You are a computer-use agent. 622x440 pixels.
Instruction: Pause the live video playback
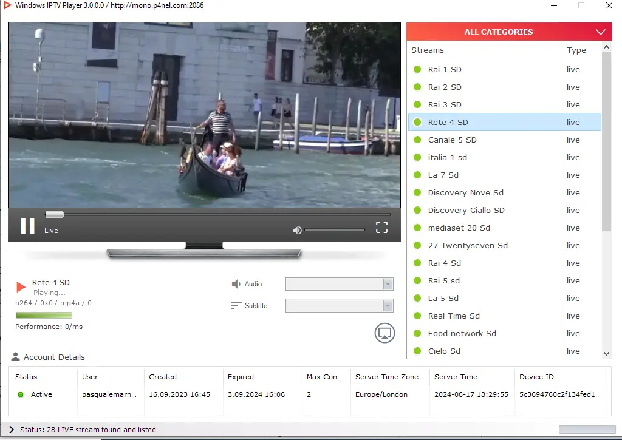click(28, 226)
